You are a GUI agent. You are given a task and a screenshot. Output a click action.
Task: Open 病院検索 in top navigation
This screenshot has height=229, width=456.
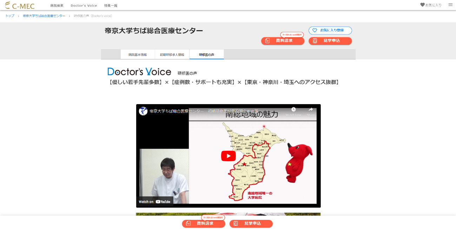(57, 6)
